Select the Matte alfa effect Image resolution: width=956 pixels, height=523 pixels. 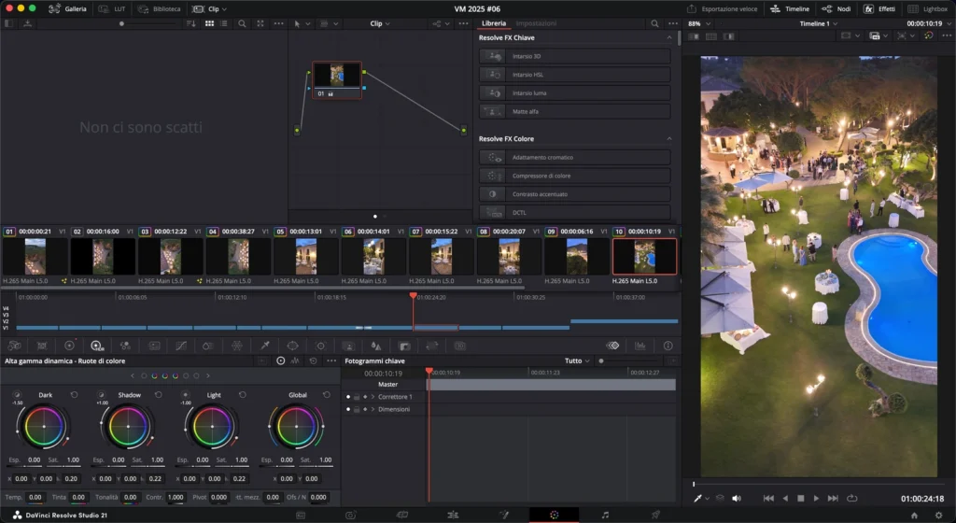575,111
